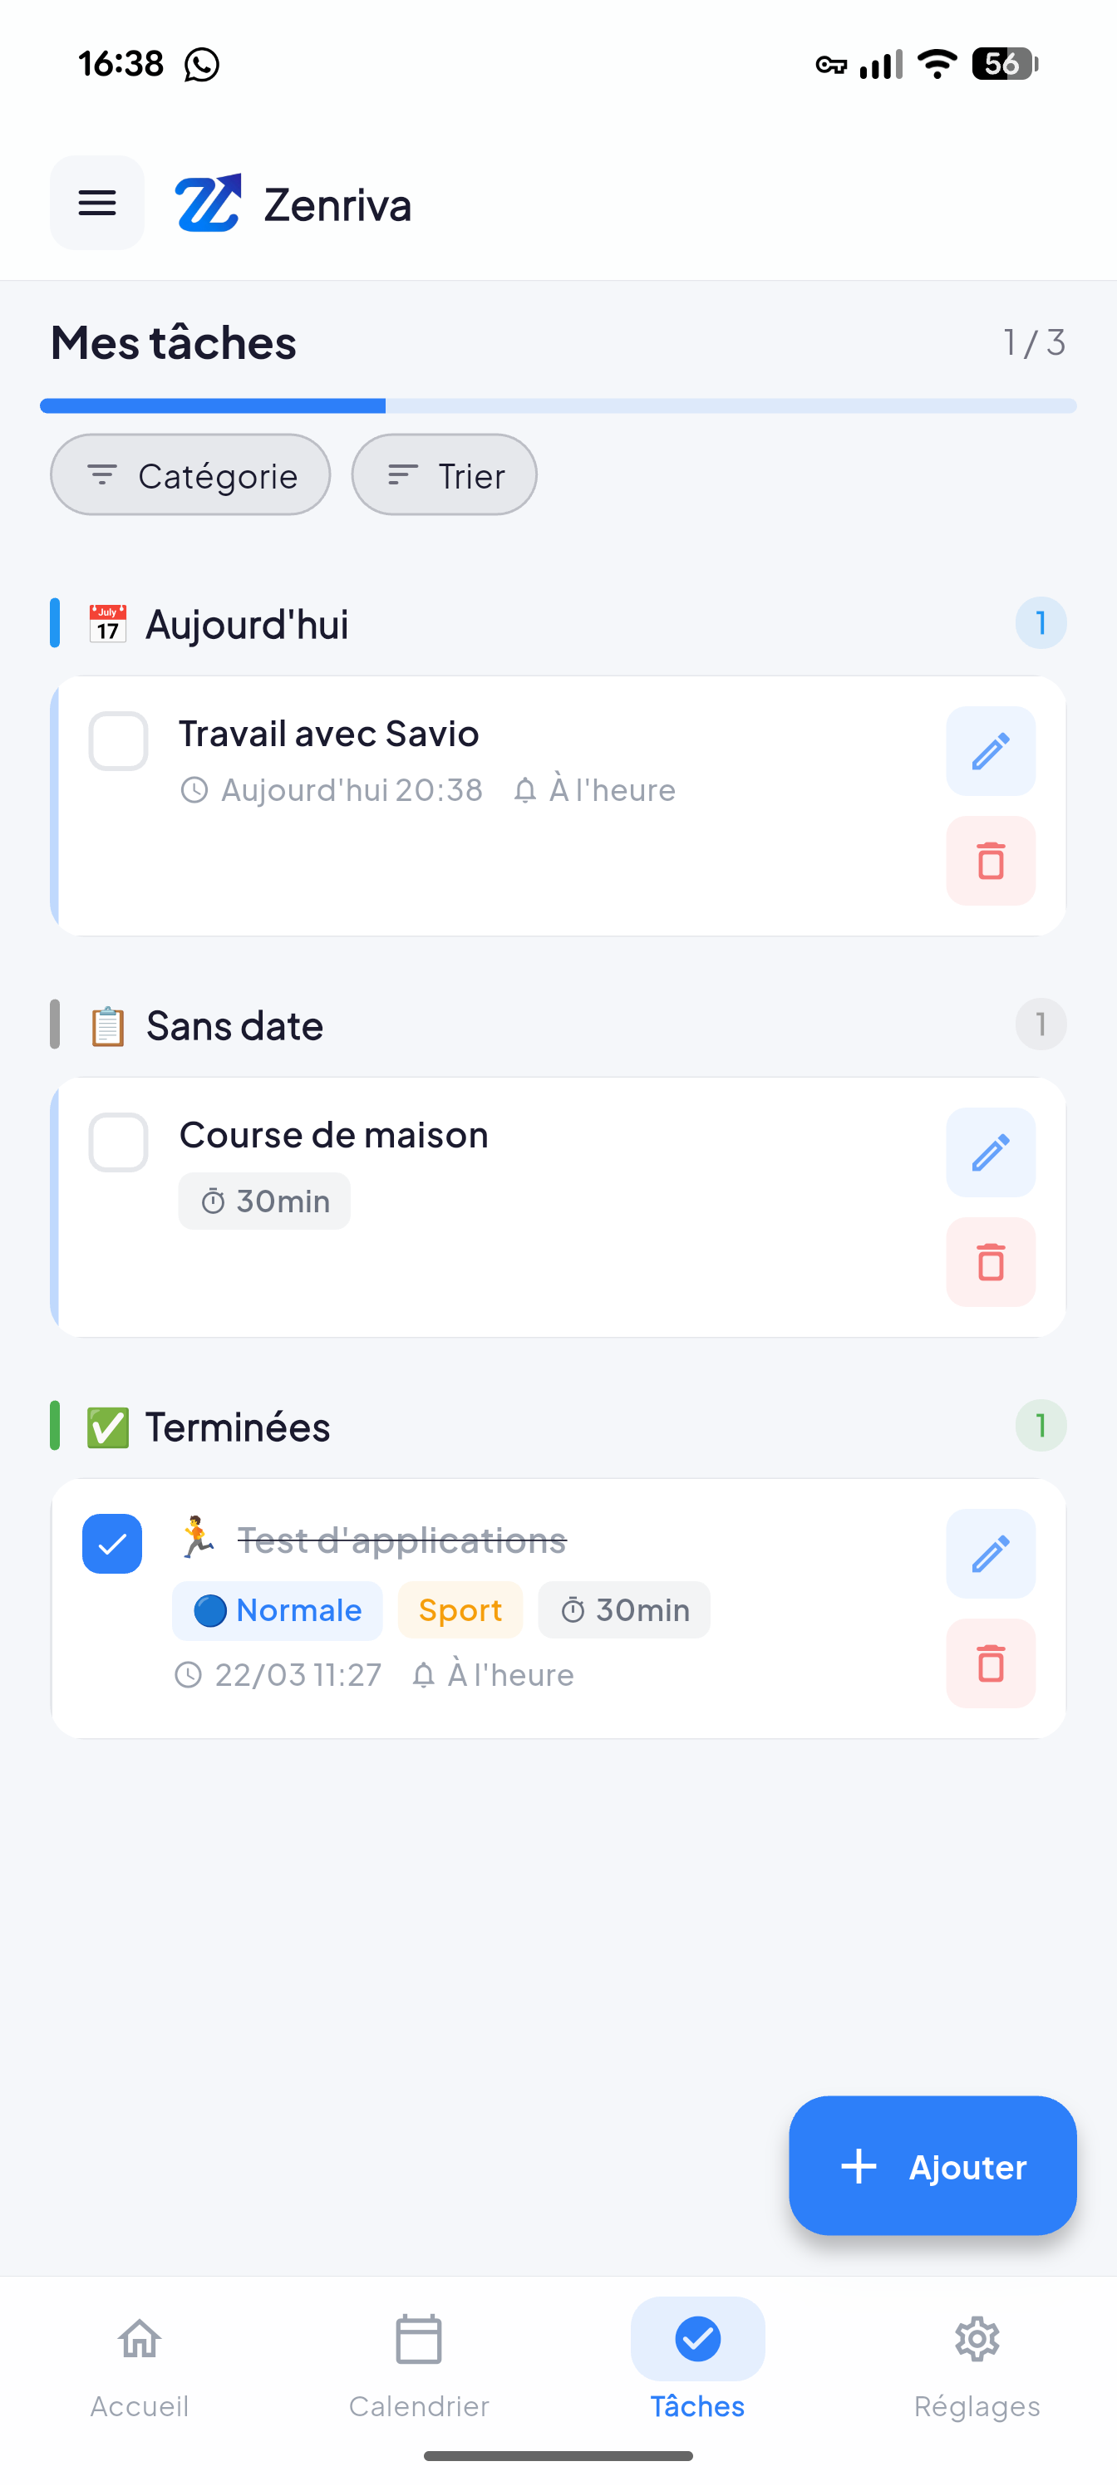
Task: Tap the Sport category tag
Action: pos(460,1609)
